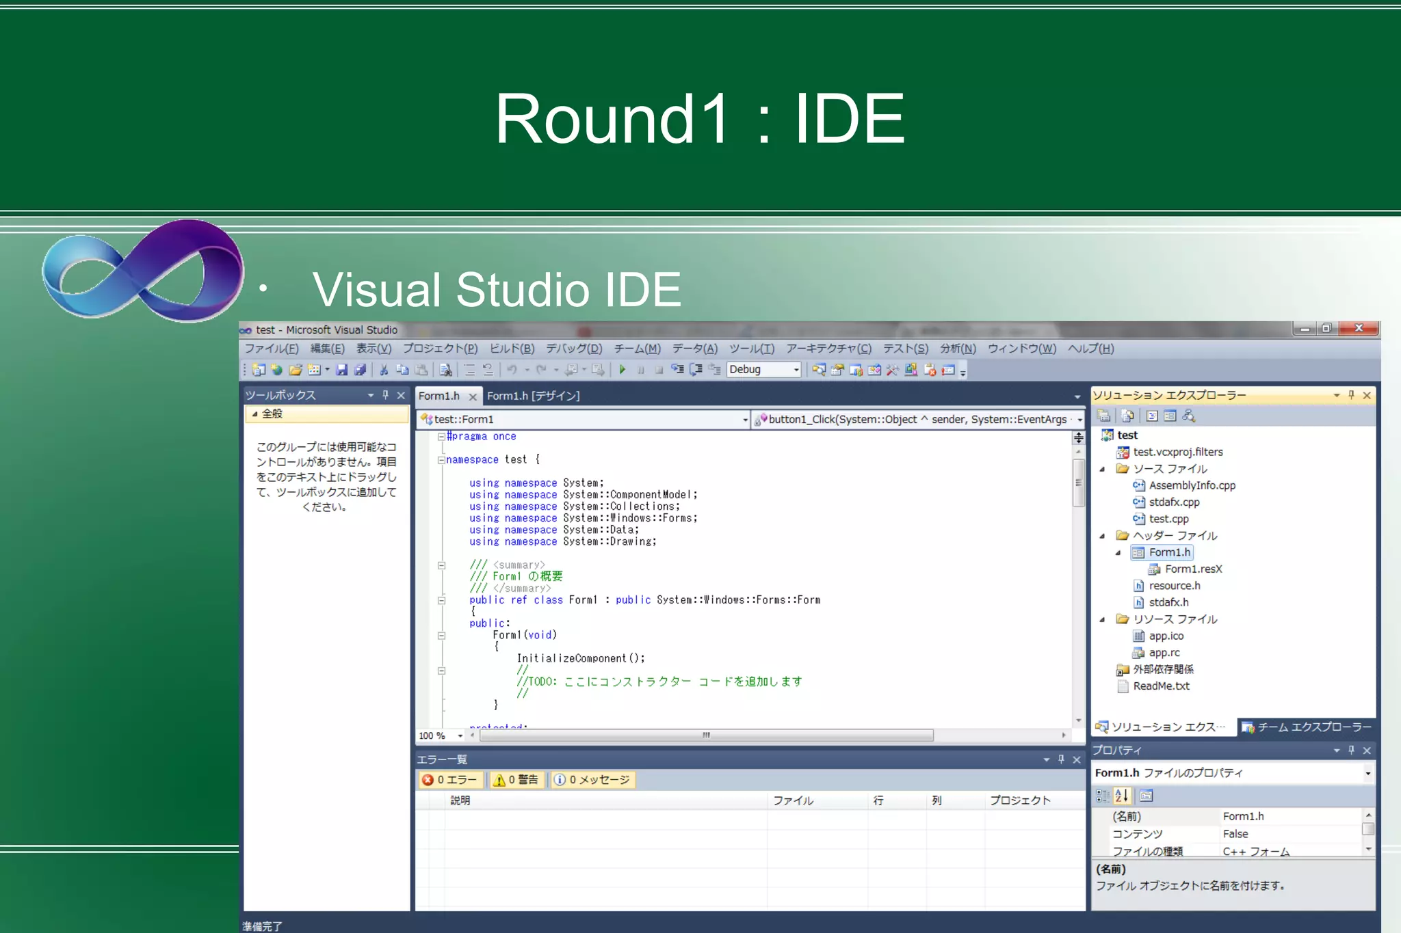Click the Toolbox hammer-wrench icon in toolbar

893,370
